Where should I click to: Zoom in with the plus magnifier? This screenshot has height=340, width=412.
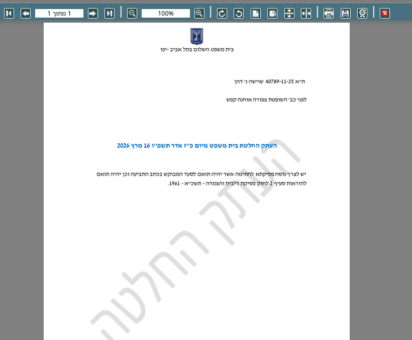199,13
